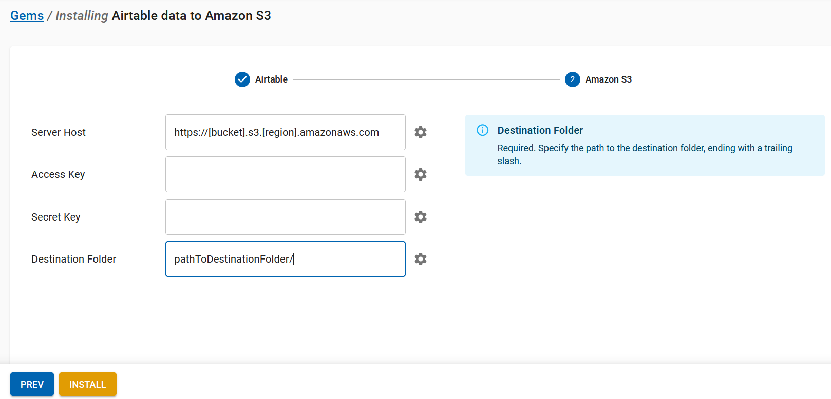
Task: Open the Gems breadcrumb link
Action: (27, 16)
